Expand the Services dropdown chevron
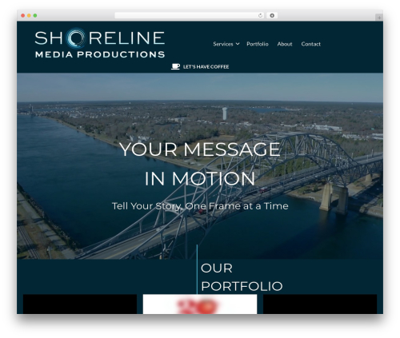This screenshot has width=400, height=338. [x=238, y=44]
